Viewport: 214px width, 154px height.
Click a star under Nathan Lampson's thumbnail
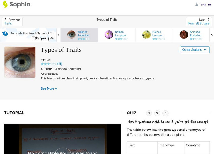117,39
